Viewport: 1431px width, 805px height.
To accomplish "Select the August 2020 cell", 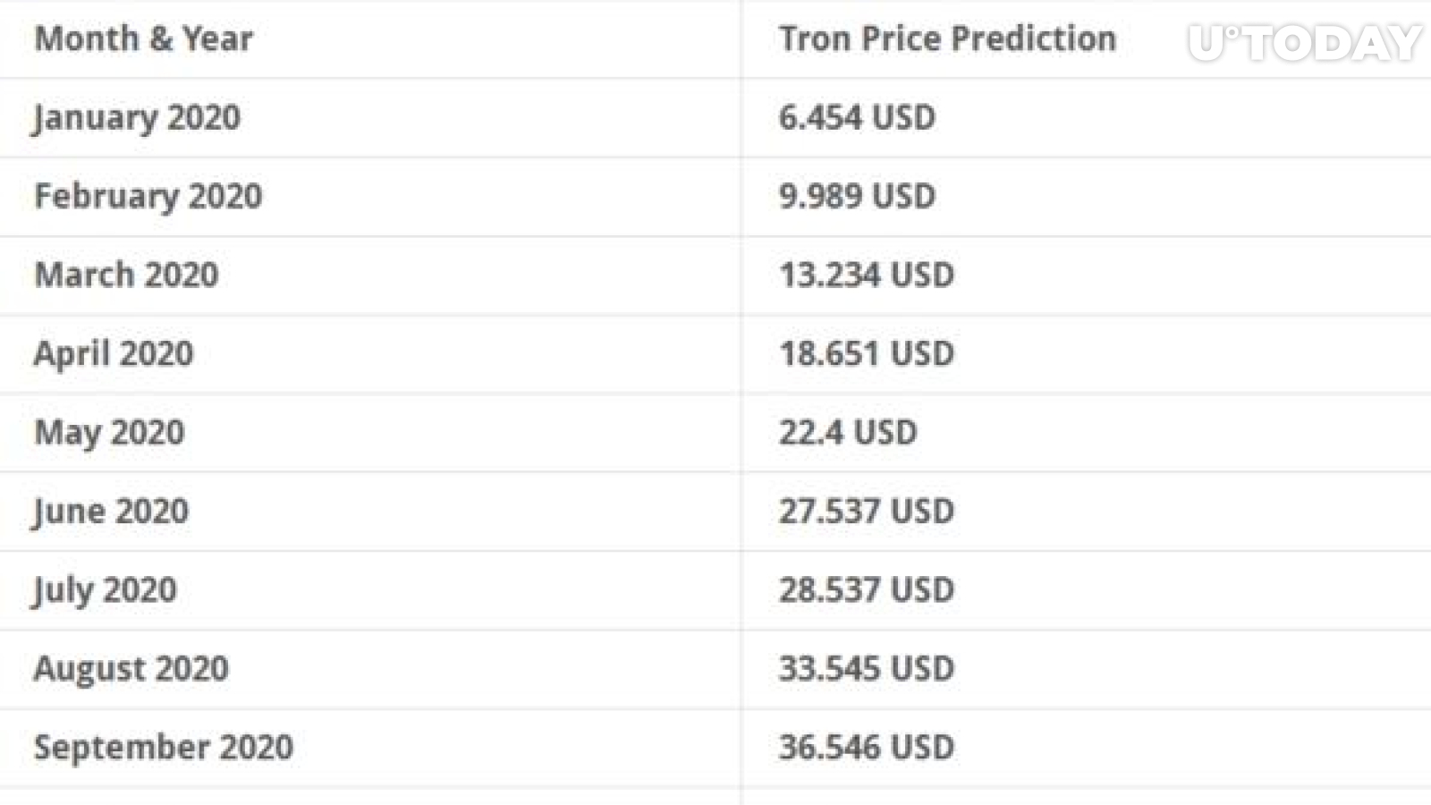I will point(131,669).
